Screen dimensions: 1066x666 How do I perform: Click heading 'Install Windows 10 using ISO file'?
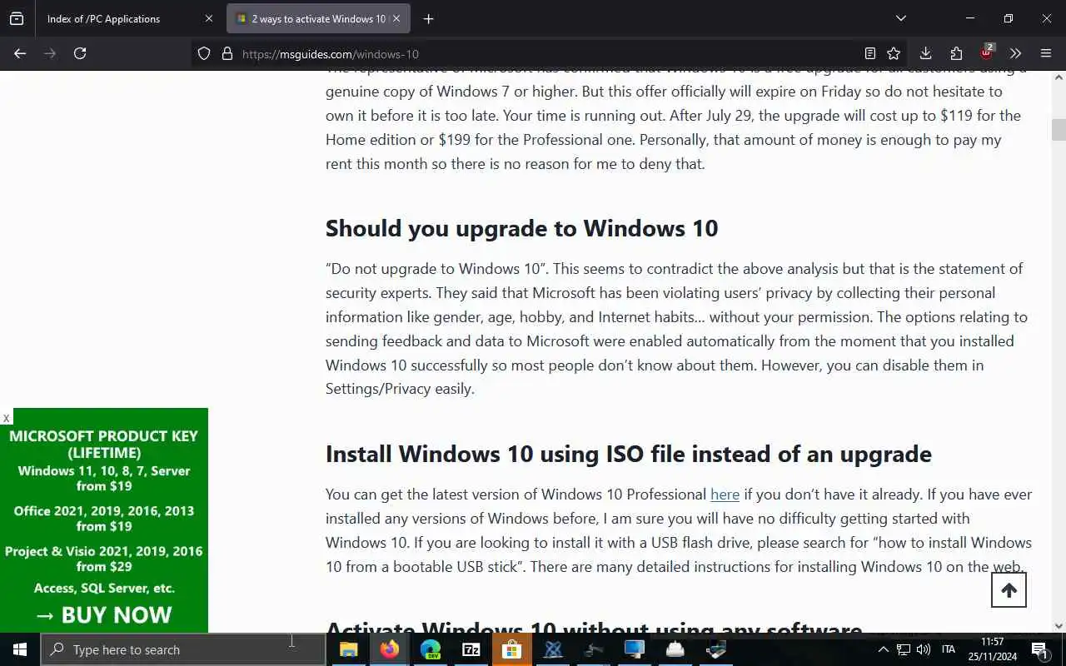pos(628,454)
